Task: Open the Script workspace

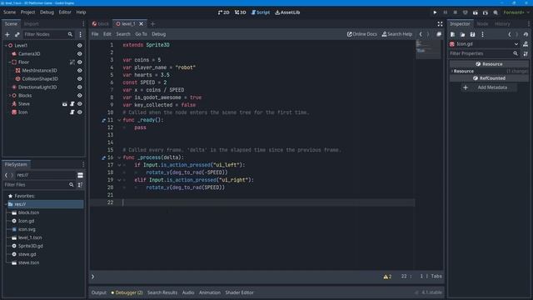Action: [x=261, y=12]
